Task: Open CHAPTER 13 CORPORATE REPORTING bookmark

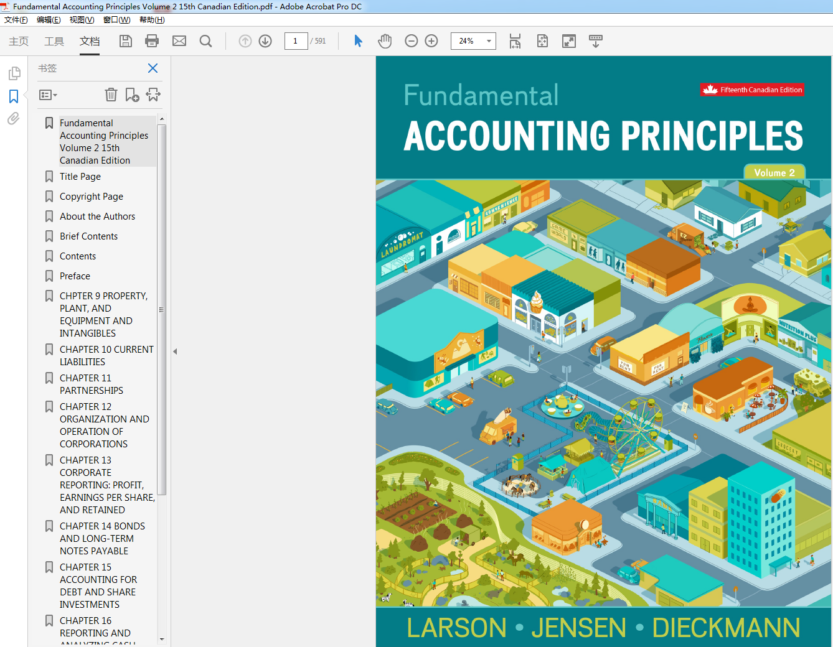Action: click(x=107, y=485)
